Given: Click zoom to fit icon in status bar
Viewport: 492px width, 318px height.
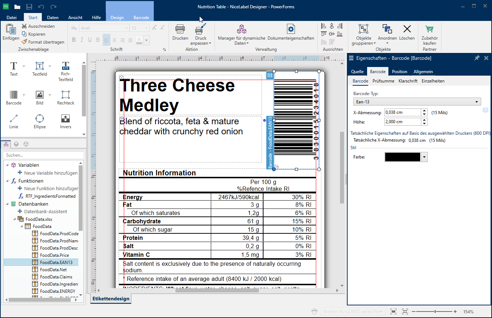Looking at the screenshot, I should [x=393, y=312].
